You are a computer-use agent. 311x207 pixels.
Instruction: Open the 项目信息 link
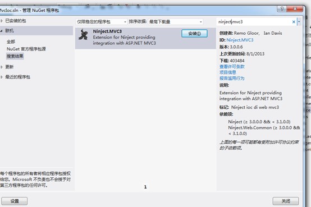pyautogui.click(x=228, y=72)
